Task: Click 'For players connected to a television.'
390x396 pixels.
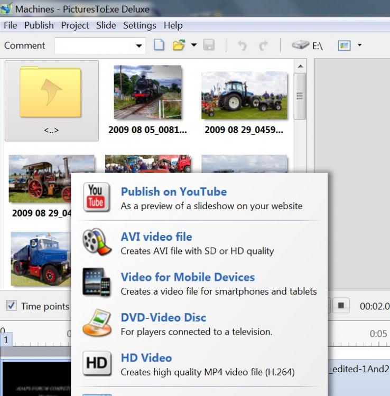Action: [197, 332]
